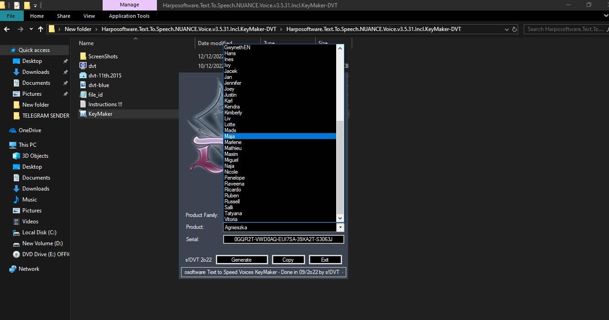Select Tatyana in the product list
Viewport: 609px width, 320px height.
click(x=280, y=213)
